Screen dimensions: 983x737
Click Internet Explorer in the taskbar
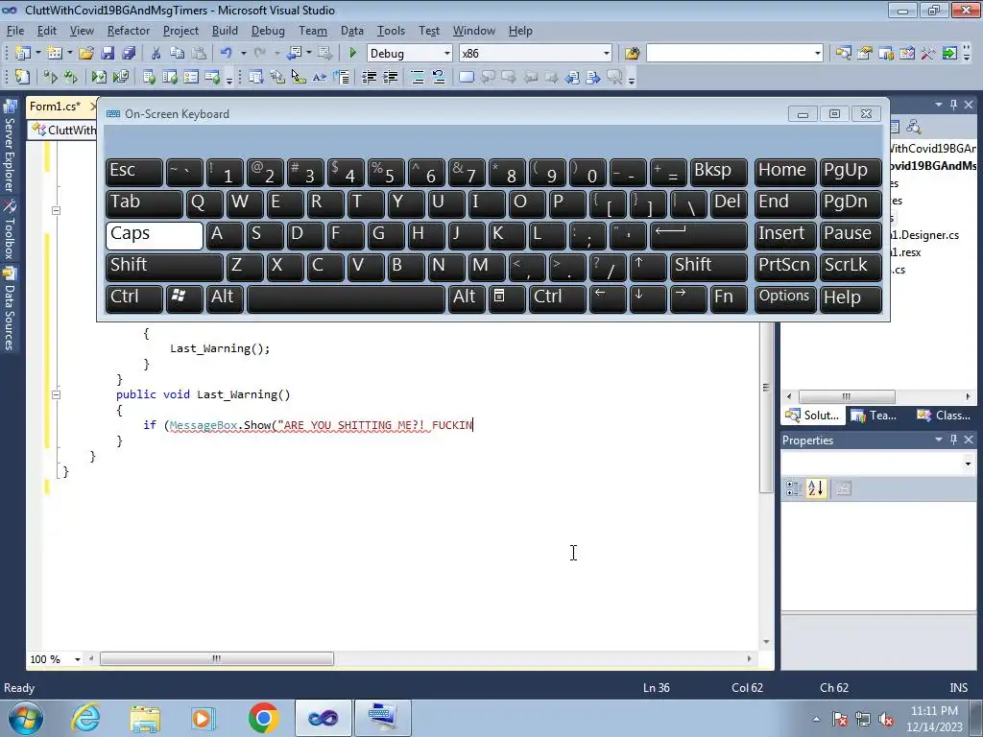pyautogui.click(x=84, y=718)
